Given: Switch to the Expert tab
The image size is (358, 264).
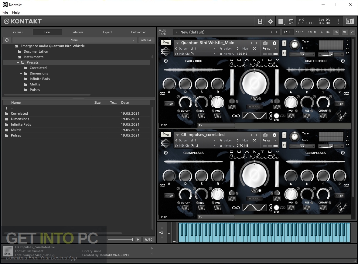Looking at the screenshot, I should coord(107,32).
